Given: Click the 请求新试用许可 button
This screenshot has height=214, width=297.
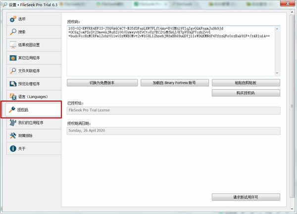Looking at the screenshot, I should [x=246, y=197].
